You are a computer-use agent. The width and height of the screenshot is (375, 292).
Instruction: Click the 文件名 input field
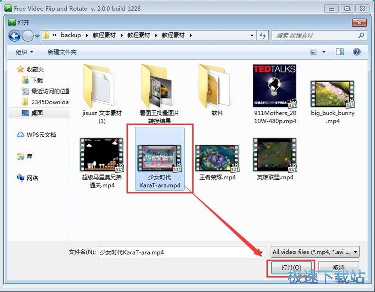pos(182,252)
